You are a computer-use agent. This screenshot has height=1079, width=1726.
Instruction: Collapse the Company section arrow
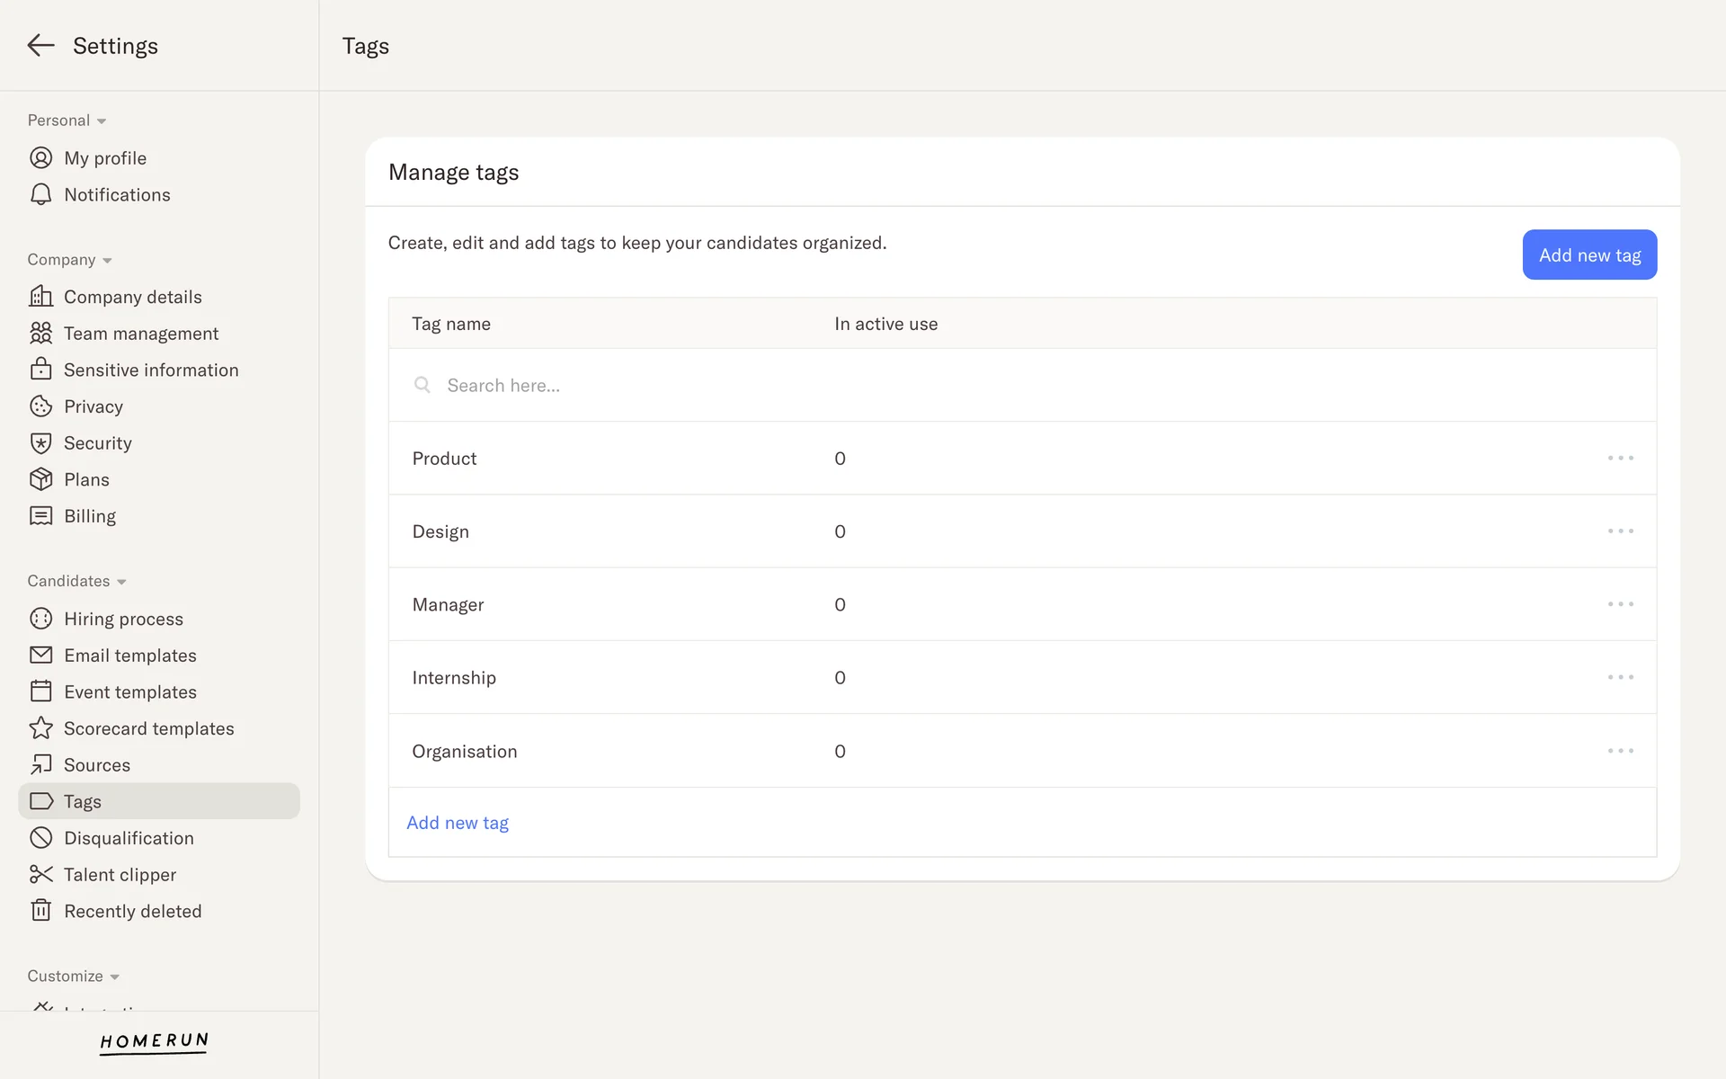pyautogui.click(x=107, y=261)
